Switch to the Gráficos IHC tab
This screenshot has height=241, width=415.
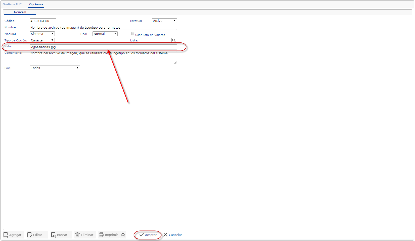[12, 4]
